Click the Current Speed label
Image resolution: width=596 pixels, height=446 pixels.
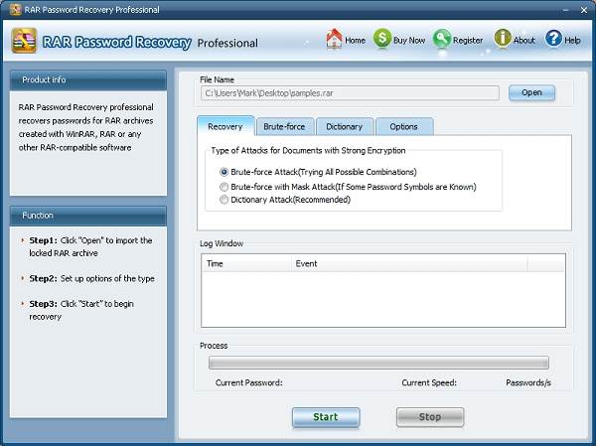429,382
